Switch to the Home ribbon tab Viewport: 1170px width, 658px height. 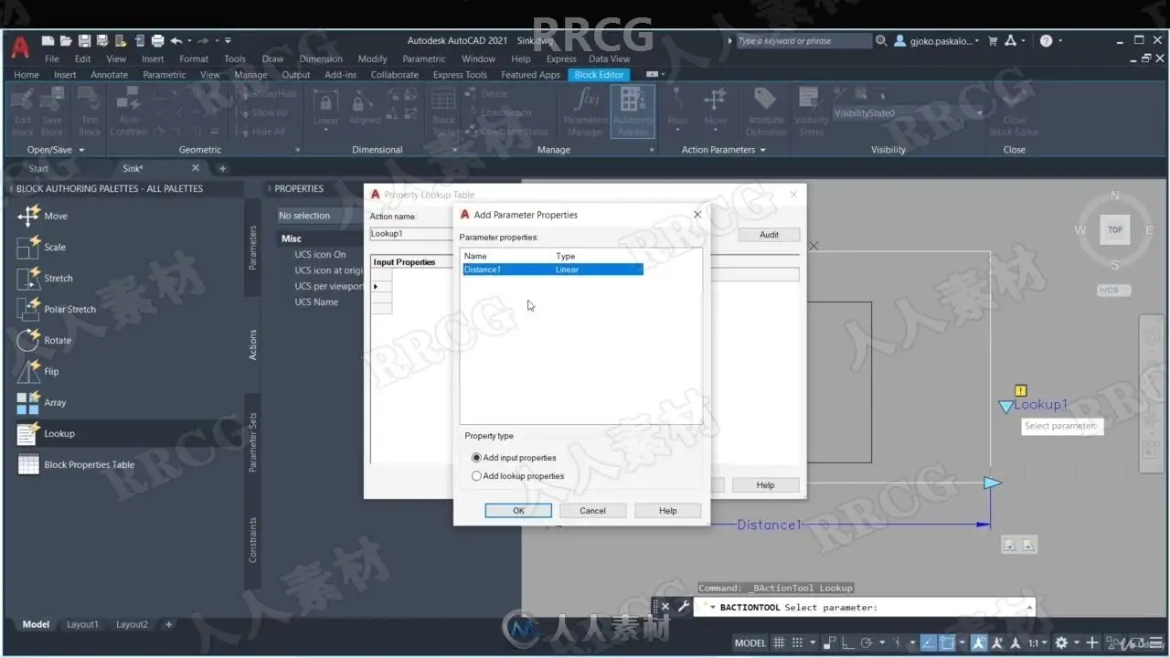tap(27, 75)
